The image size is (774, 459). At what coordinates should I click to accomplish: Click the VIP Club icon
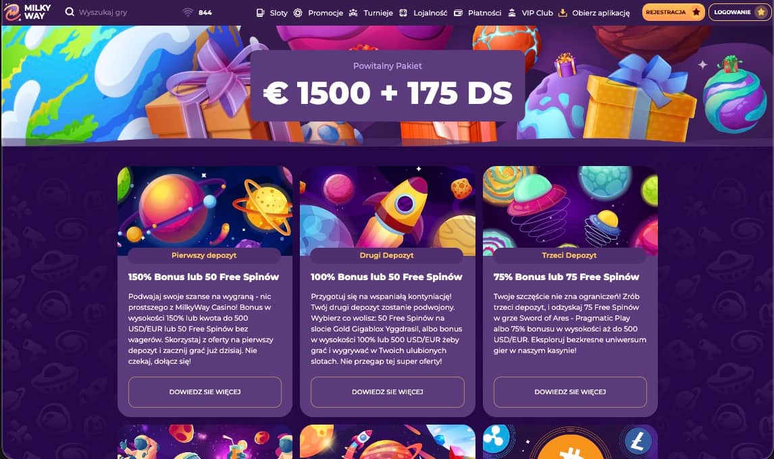click(x=512, y=13)
